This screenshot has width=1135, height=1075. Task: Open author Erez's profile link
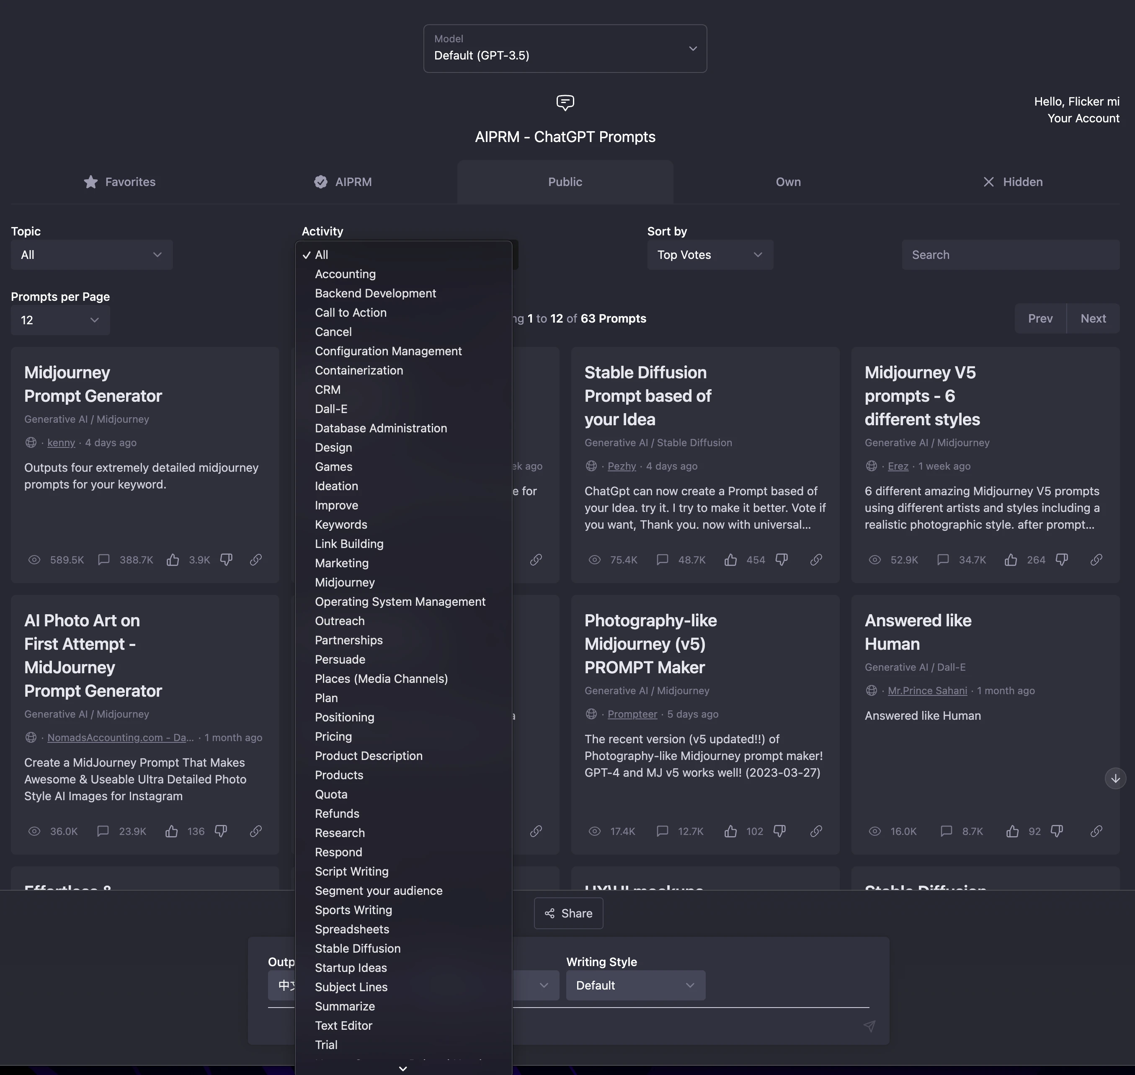pyautogui.click(x=898, y=466)
